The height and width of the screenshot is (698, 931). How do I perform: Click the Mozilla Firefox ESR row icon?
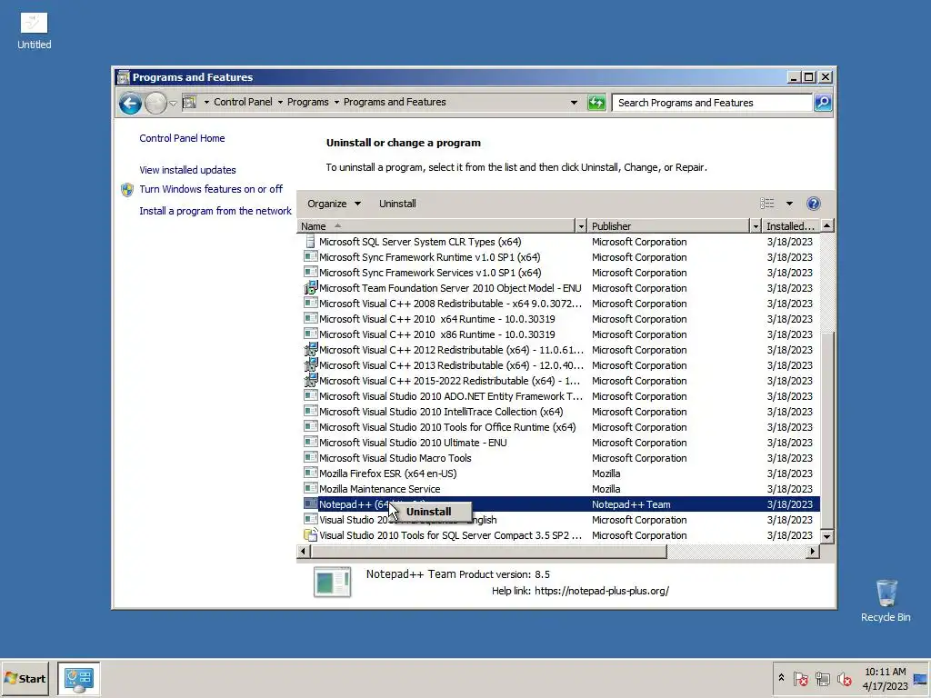point(311,473)
